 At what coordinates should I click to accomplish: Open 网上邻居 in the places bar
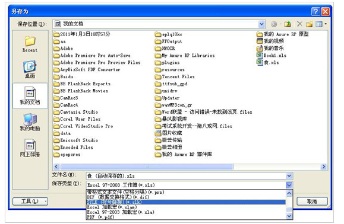pos(30,148)
